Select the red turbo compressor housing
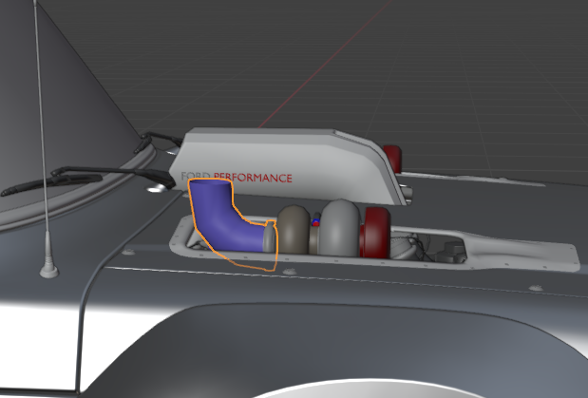Image resolution: width=588 pixels, height=398 pixels. pyautogui.click(x=375, y=233)
